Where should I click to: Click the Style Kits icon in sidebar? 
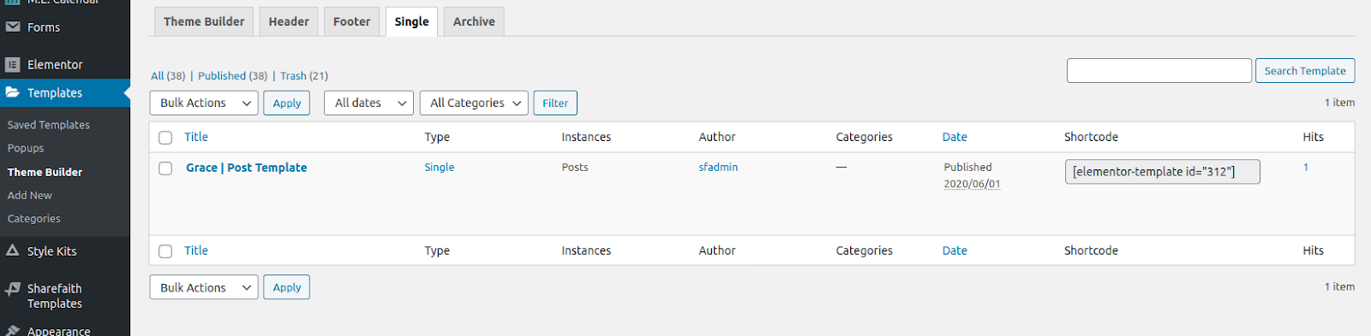[12, 251]
